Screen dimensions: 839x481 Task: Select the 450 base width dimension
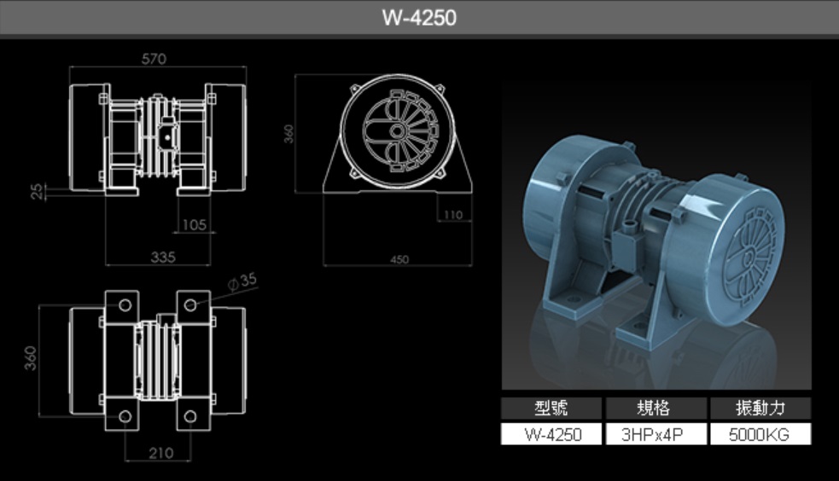pyautogui.click(x=399, y=260)
